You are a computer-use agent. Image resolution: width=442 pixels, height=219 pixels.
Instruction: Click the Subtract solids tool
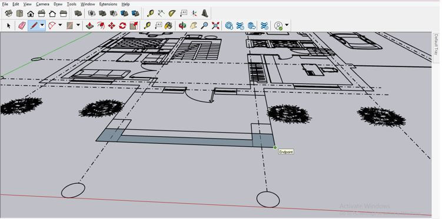click(x=124, y=14)
